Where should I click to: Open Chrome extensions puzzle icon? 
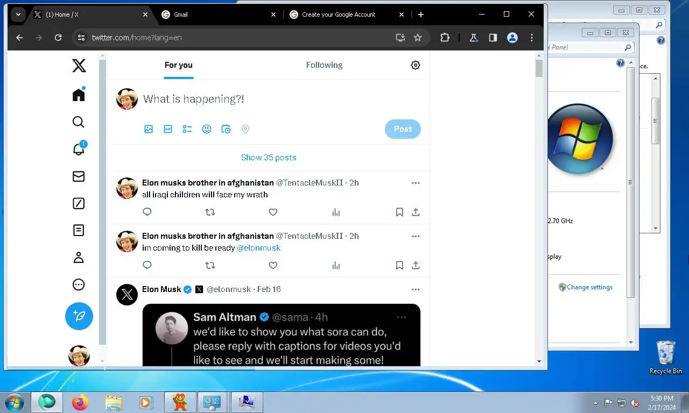pyautogui.click(x=445, y=38)
